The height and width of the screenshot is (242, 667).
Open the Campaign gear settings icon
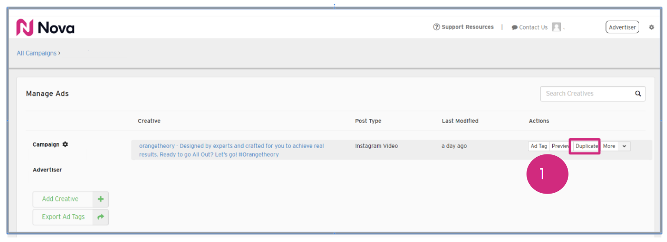(x=65, y=144)
